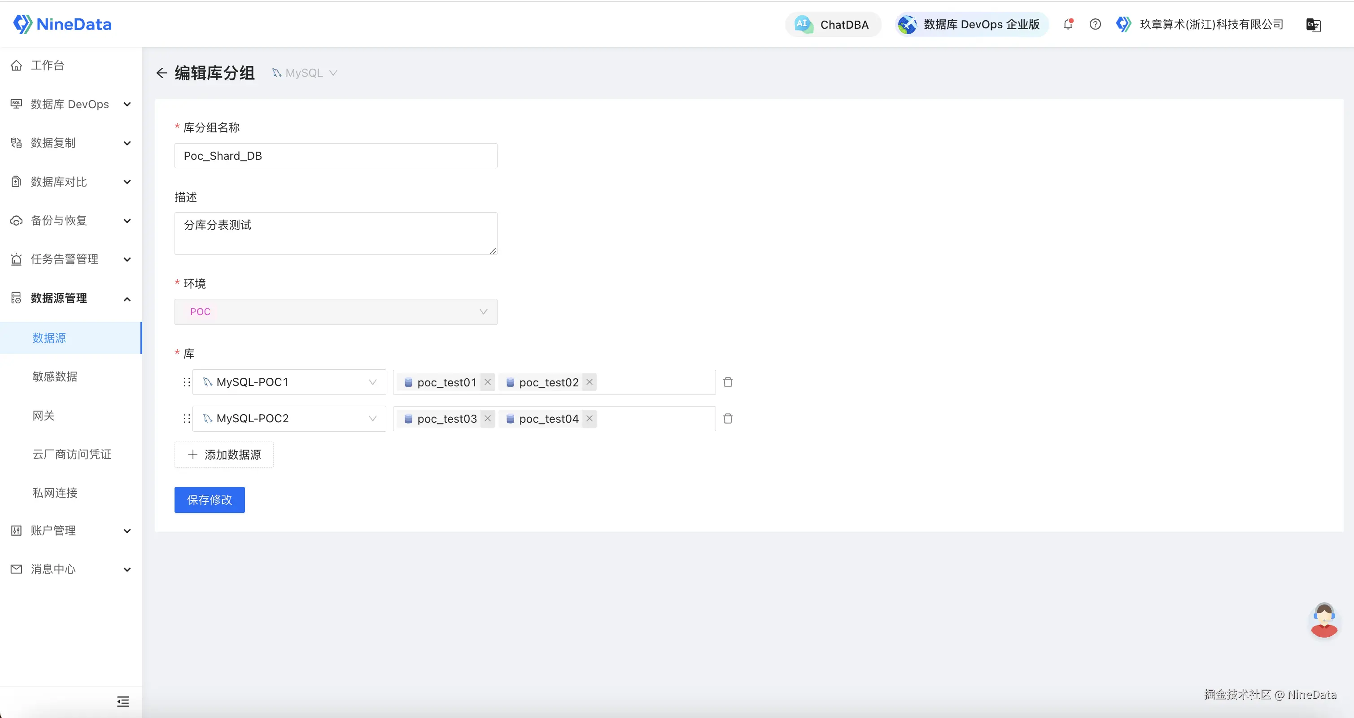Image resolution: width=1354 pixels, height=718 pixels.
Task: Delete the MySQL-POC1 row with trash icon
Action: pyautogui.click(x=727, y=382)
